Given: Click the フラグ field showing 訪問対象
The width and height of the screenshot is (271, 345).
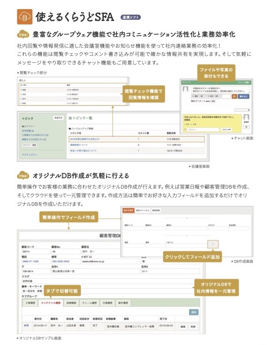Looking at the screenshot, I should coord(111,281).
